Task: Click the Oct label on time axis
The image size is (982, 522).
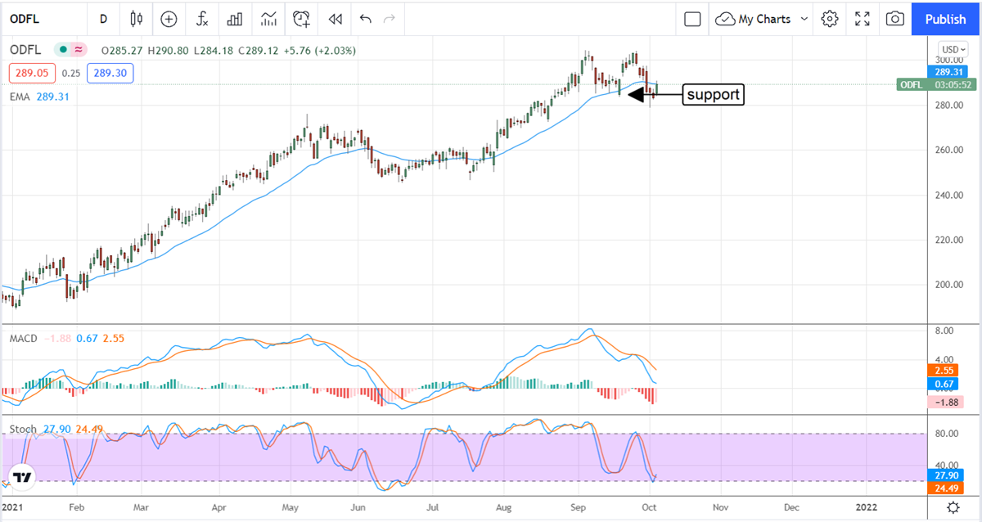Action: pos(651,507)
